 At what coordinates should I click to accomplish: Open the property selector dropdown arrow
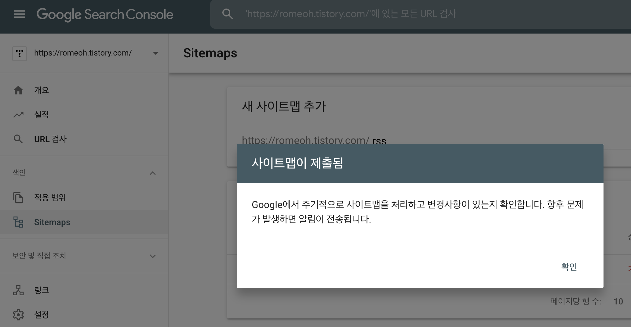point(155,53)
